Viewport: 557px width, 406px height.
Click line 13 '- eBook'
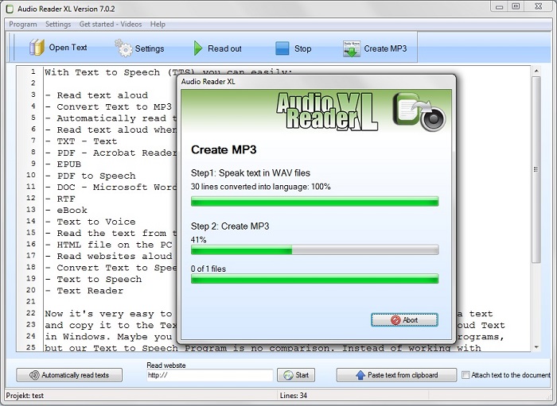point(66,211)
